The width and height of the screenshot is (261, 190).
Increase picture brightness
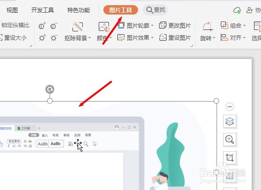(x=42, y=38)
